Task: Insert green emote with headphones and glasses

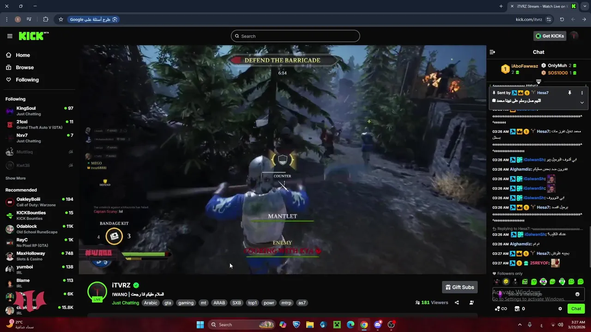Action: [x=543, y=282]
